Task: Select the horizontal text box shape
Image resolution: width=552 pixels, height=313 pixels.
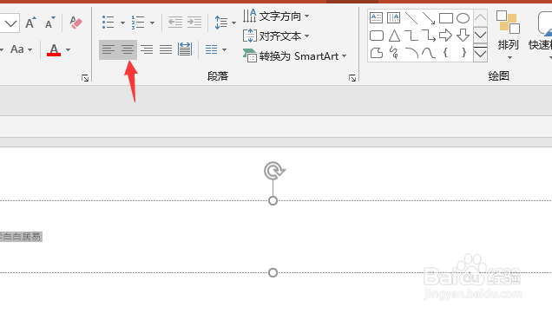Action: (x=376, y=18)
